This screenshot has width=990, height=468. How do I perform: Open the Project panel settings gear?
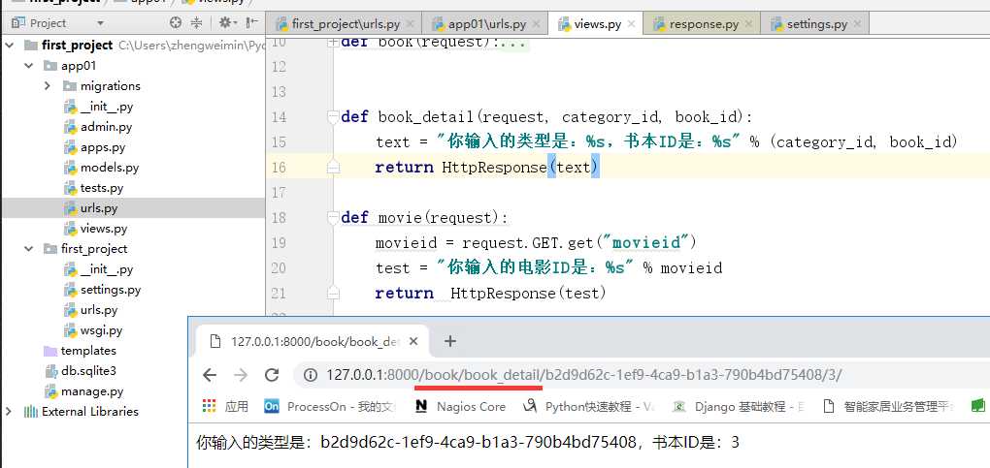(x=225, y=22)
